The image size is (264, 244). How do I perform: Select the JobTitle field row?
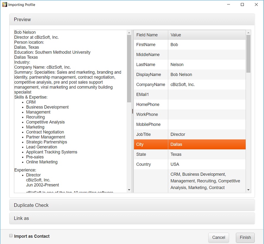(x=190, y=134)
